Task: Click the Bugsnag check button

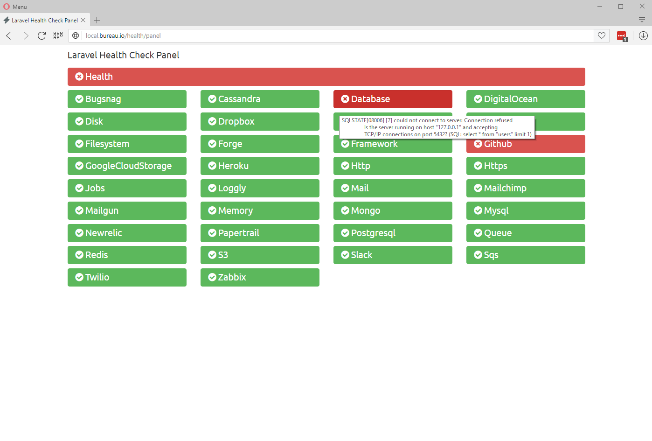Action: [127, 99]
